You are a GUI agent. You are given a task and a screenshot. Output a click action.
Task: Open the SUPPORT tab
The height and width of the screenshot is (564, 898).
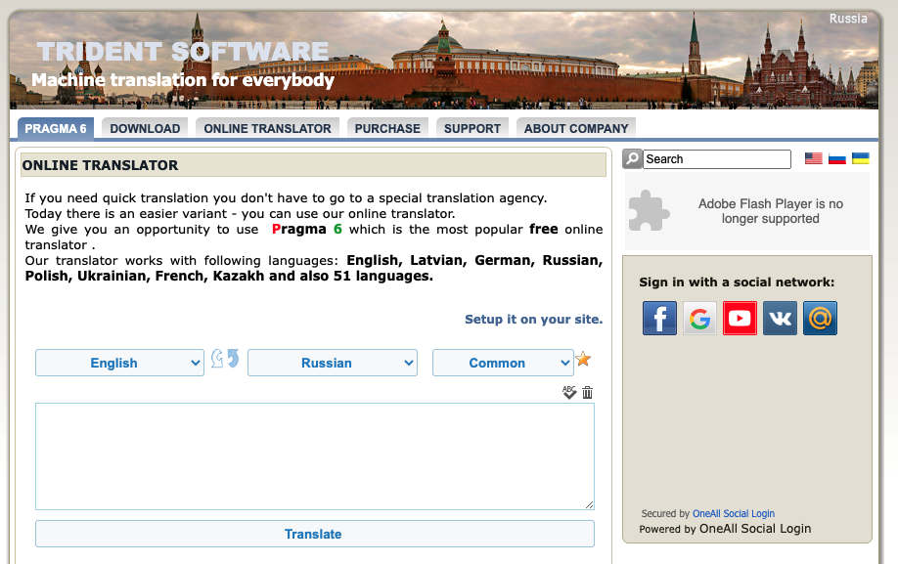471,129
